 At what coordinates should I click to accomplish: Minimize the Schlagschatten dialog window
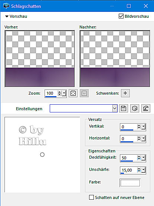click(112, 6)
